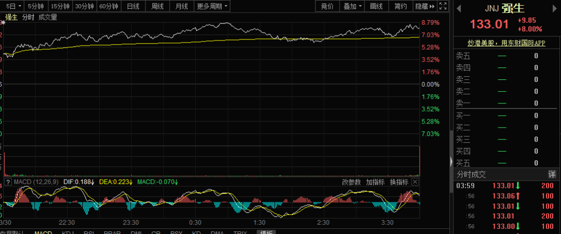This screenshot has height=234, width=561.
Task: Click 8.79% top axis label
Action: [431, 22]
